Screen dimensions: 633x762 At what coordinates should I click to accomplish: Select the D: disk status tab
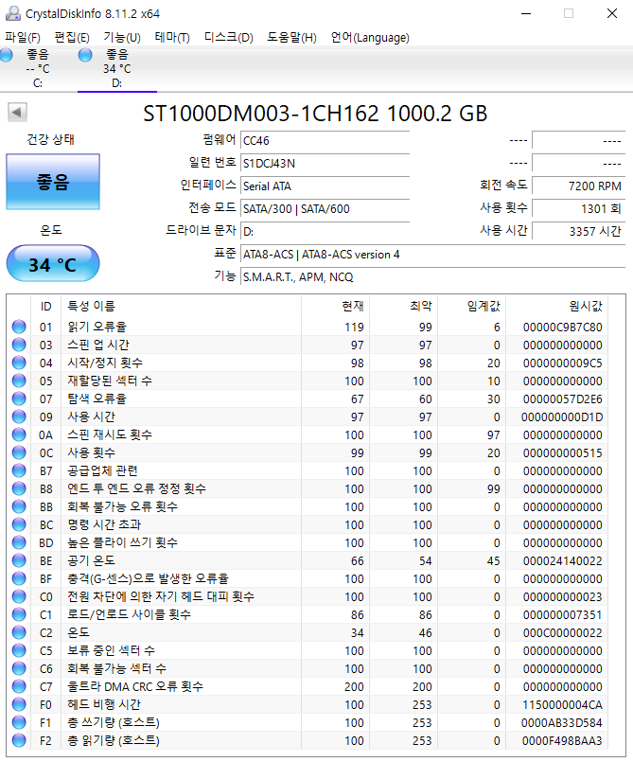[117, 68]
